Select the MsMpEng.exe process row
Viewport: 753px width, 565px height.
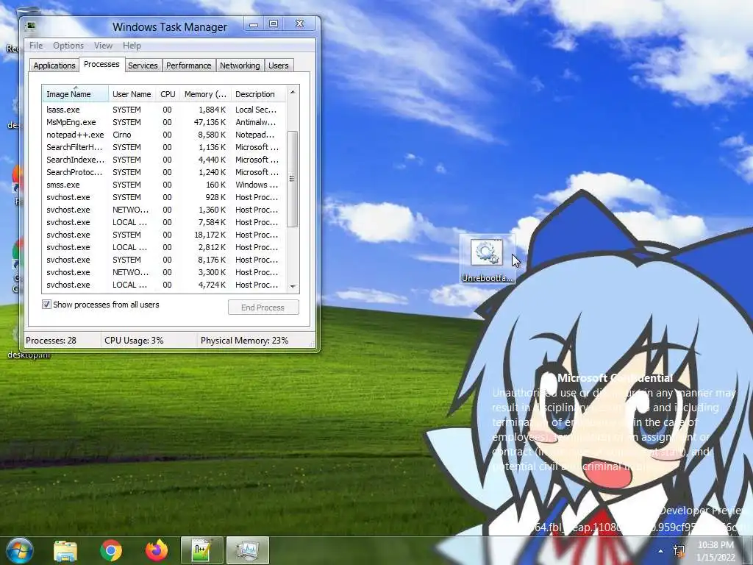163,122
